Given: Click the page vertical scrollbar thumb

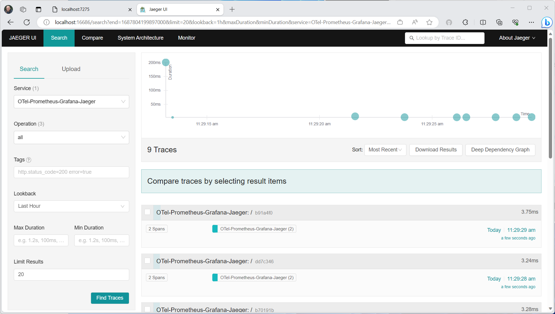Looking at the screenshot, I should (550, 98).
